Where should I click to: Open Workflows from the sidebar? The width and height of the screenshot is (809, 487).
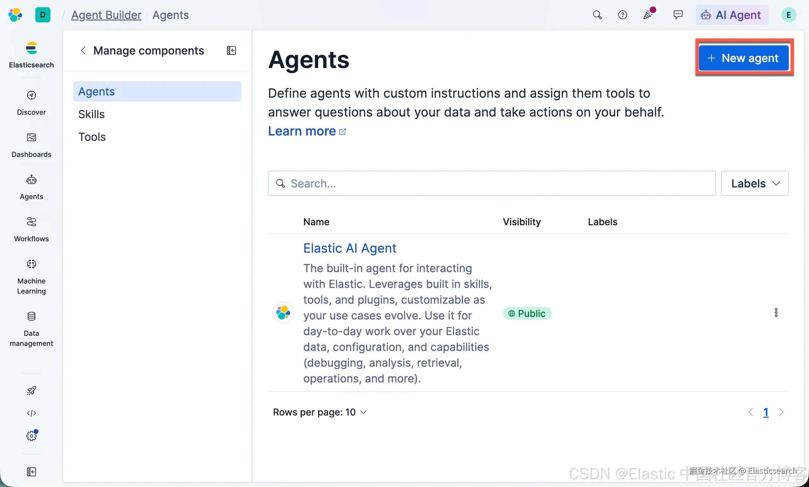tap(32, 230)
